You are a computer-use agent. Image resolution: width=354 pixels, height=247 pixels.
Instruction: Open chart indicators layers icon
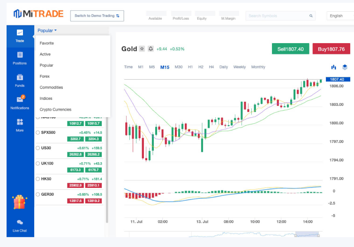point(345,67)
